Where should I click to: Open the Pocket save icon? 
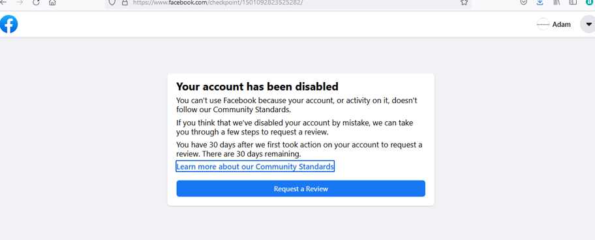click(523, 2)
